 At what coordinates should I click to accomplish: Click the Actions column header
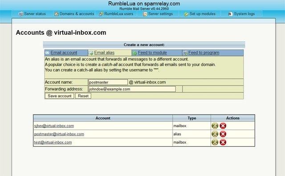click(x=233, y=118)
